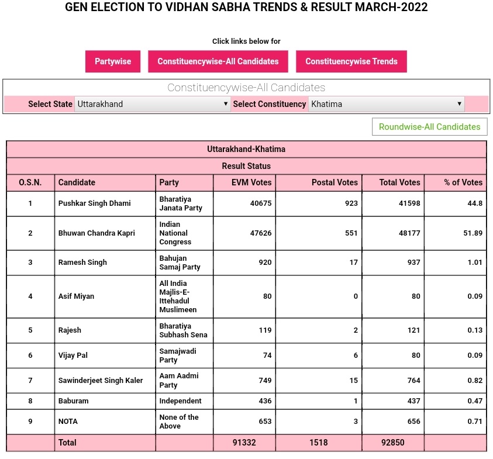The width and height of the screenshot is (493, 459).
Task: Click the page title about Vidhan Sabha trends
Action: (246, 7)
